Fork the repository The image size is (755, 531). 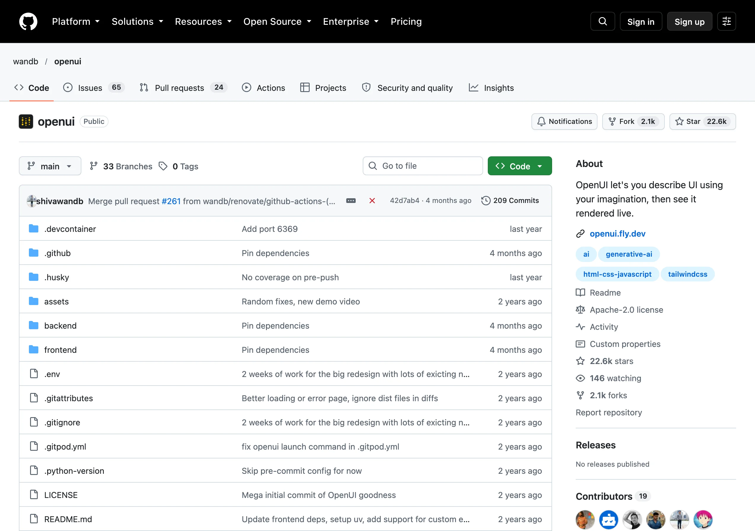click(633, 122)
